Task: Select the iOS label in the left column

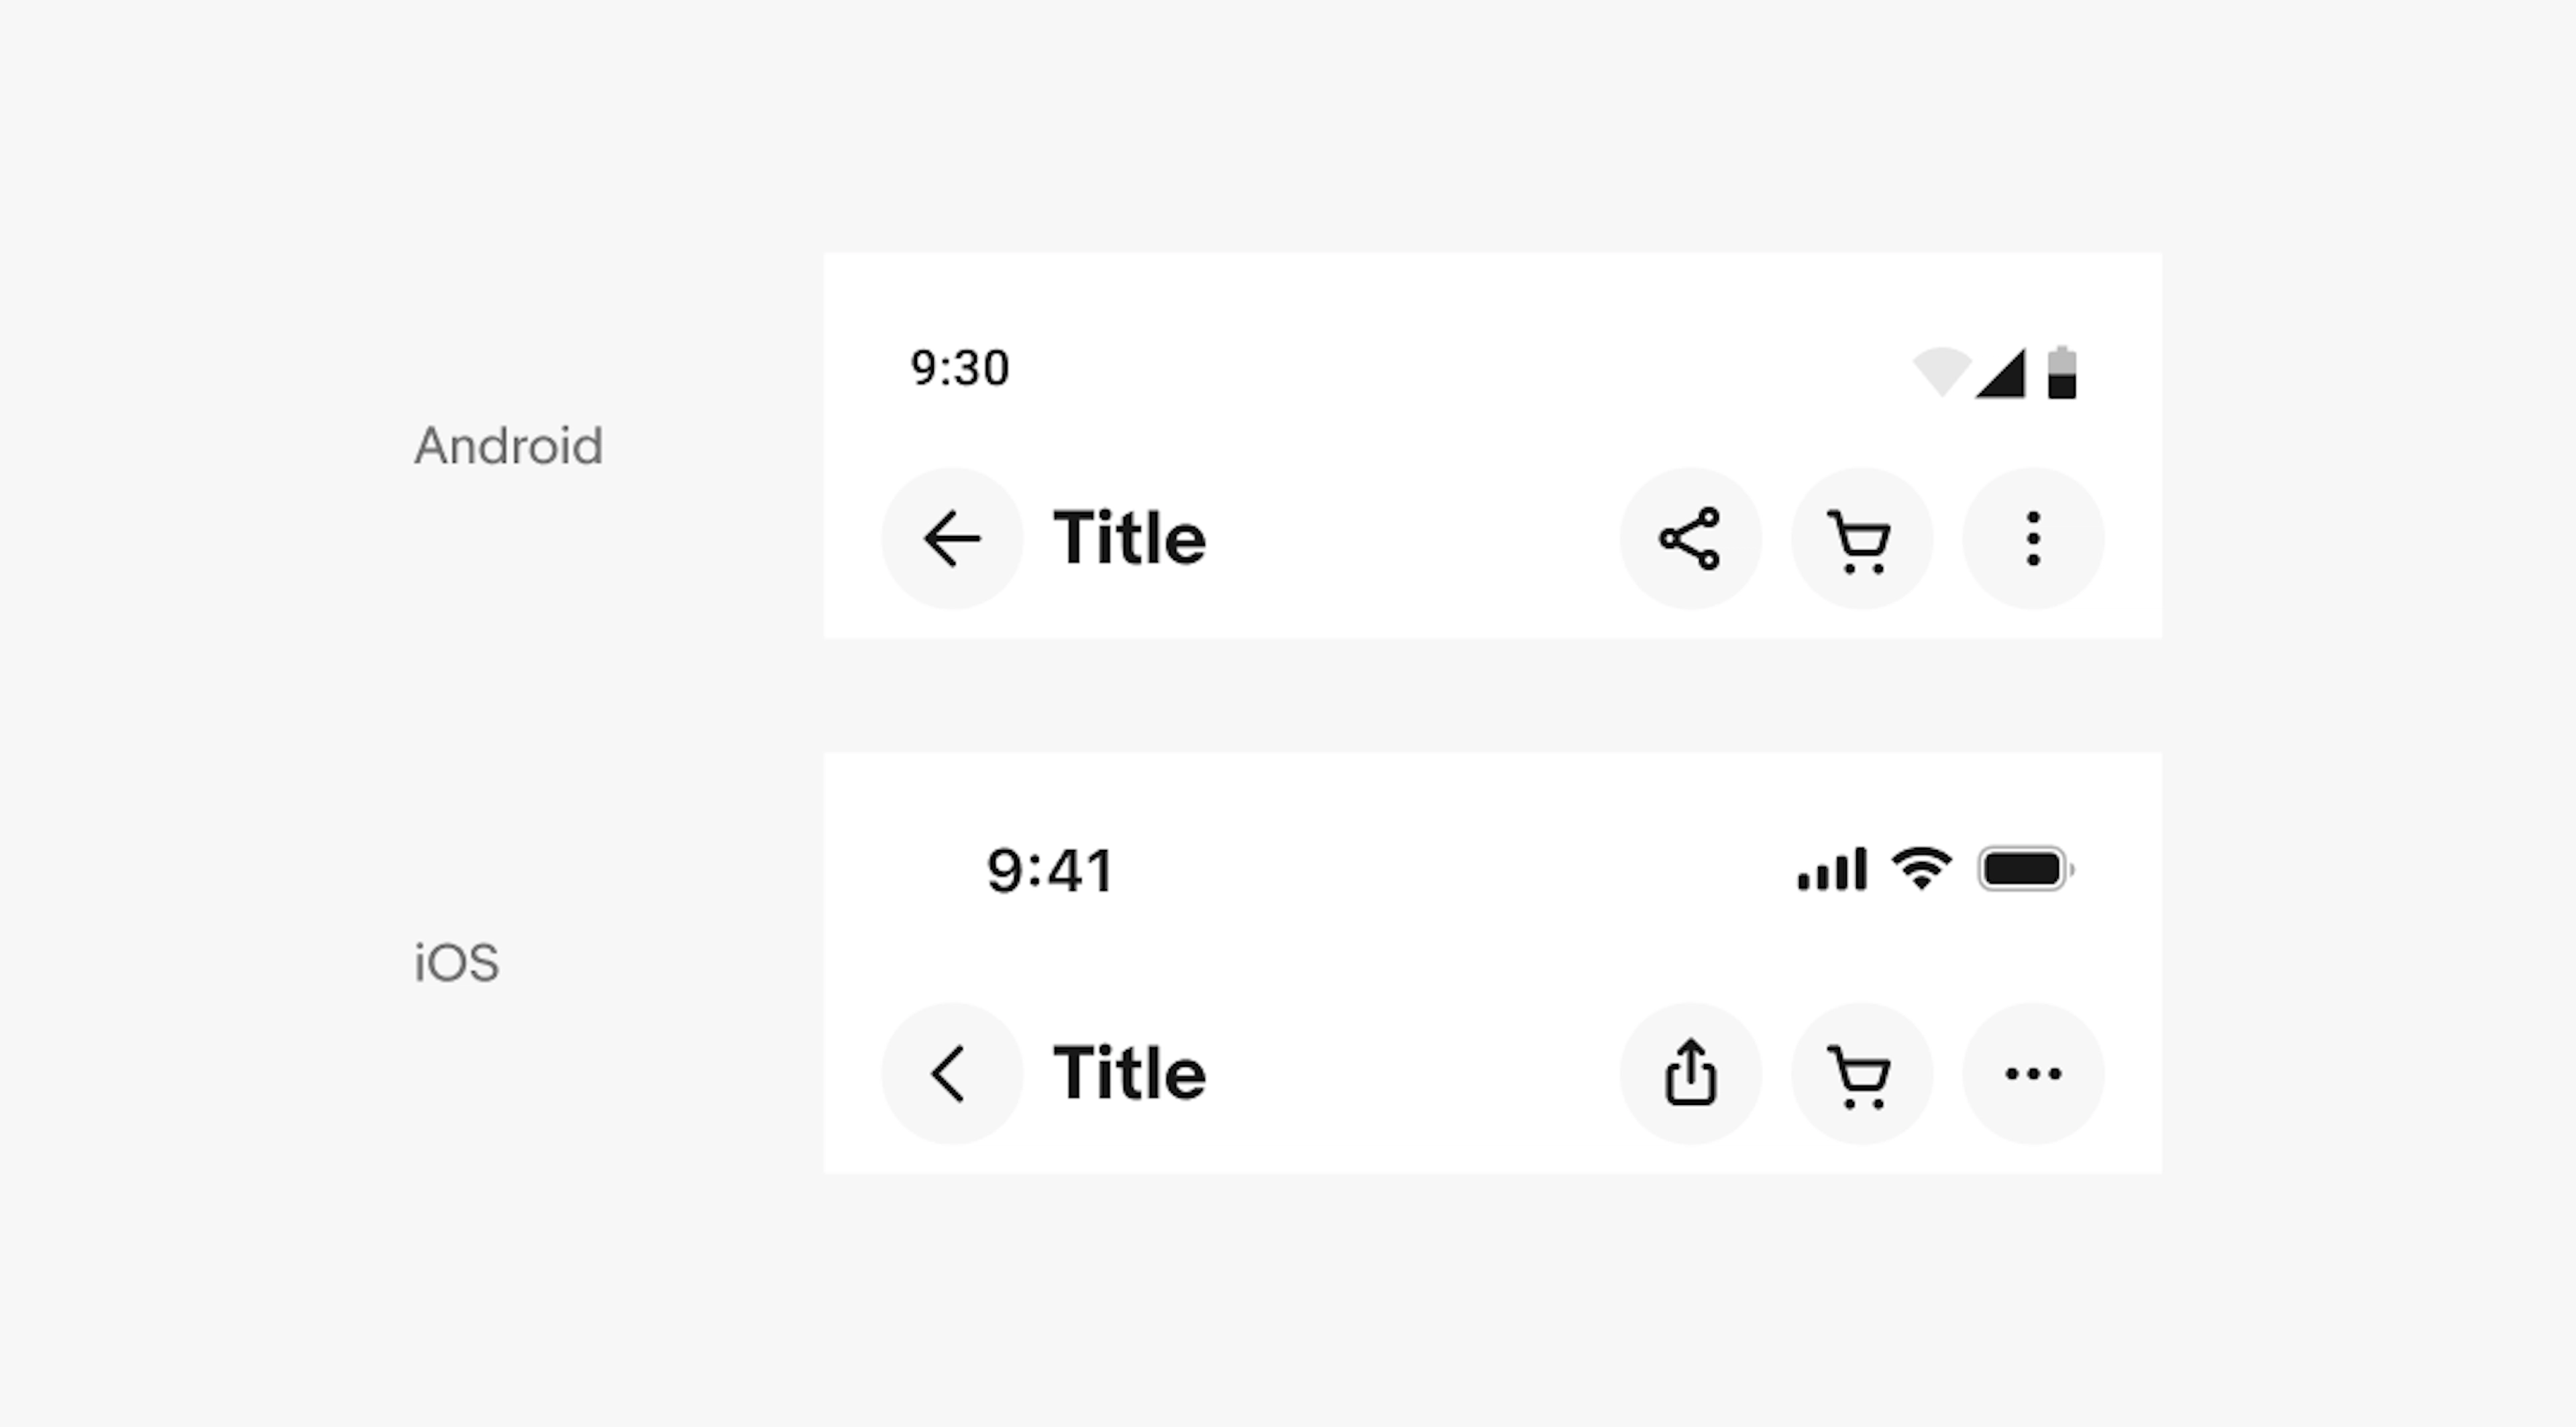Action: click(x=456, y=961)
